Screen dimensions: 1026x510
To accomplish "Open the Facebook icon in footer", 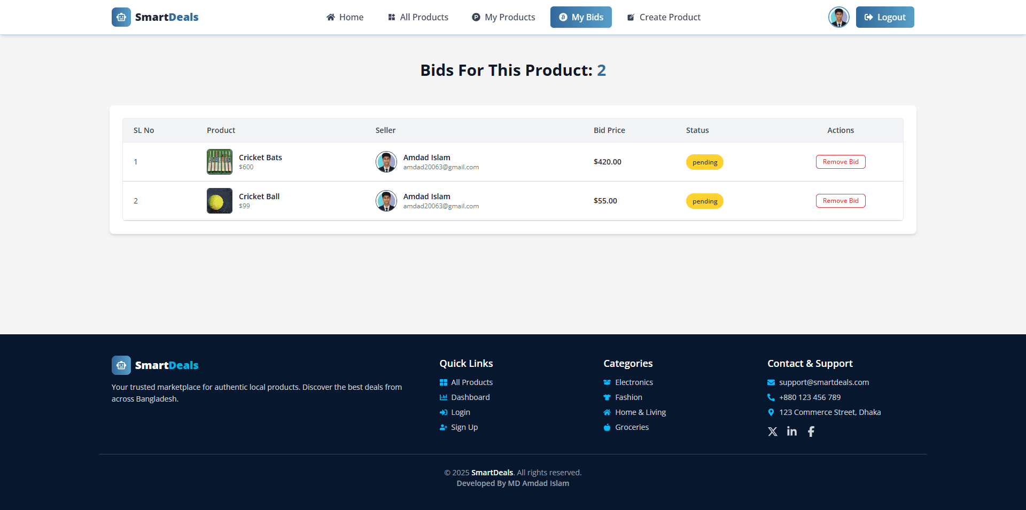I will pos(811,431).
